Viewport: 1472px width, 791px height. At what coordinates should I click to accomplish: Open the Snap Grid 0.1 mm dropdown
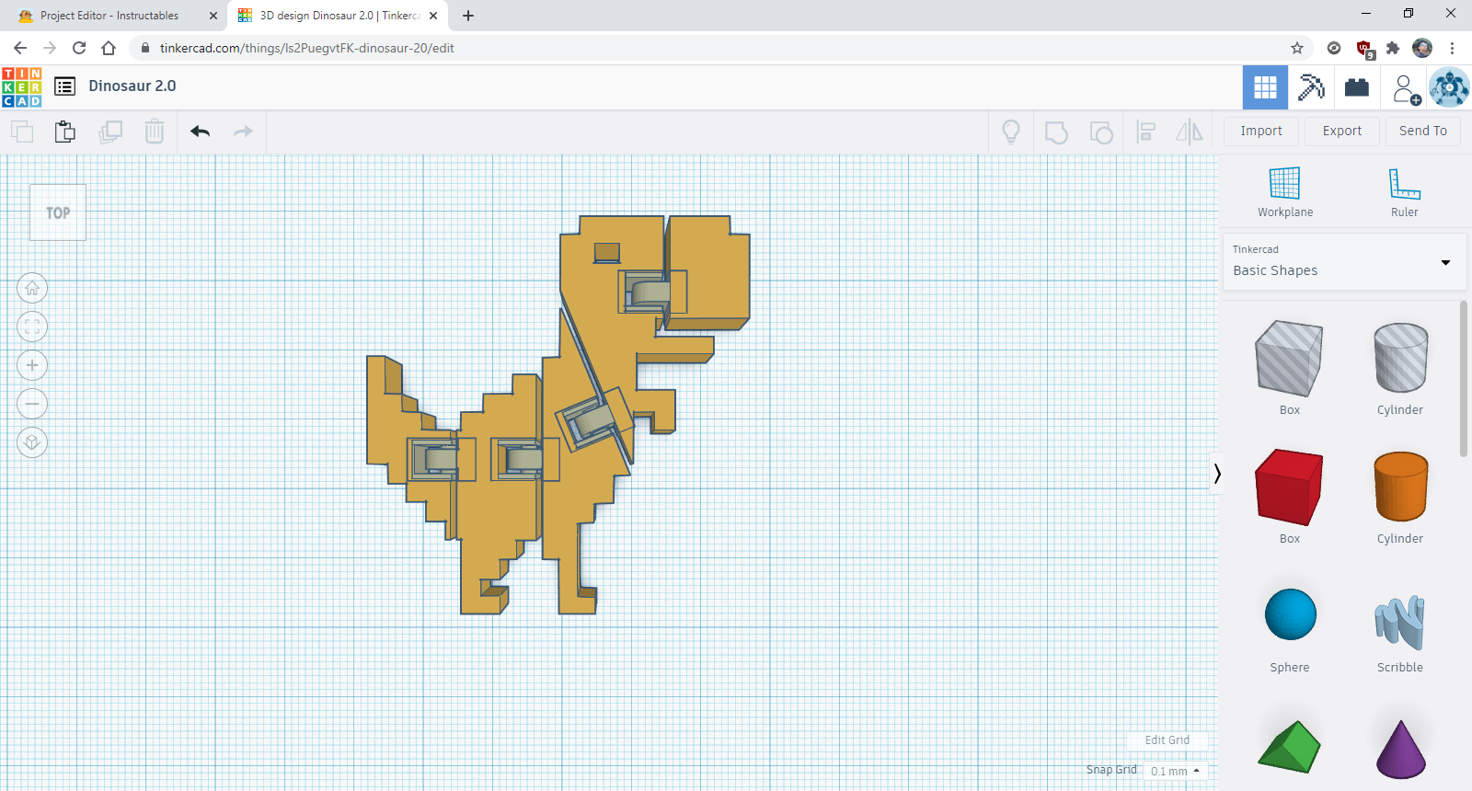point(1176,771)
